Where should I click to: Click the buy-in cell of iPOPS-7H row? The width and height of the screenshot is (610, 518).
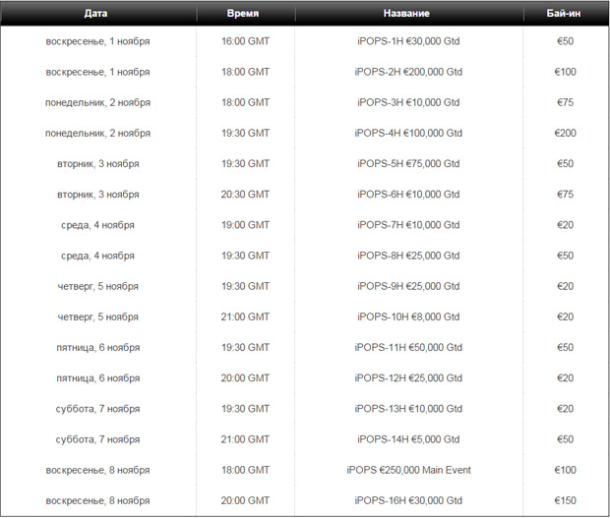pyautogui.click(x=566, y=225)
